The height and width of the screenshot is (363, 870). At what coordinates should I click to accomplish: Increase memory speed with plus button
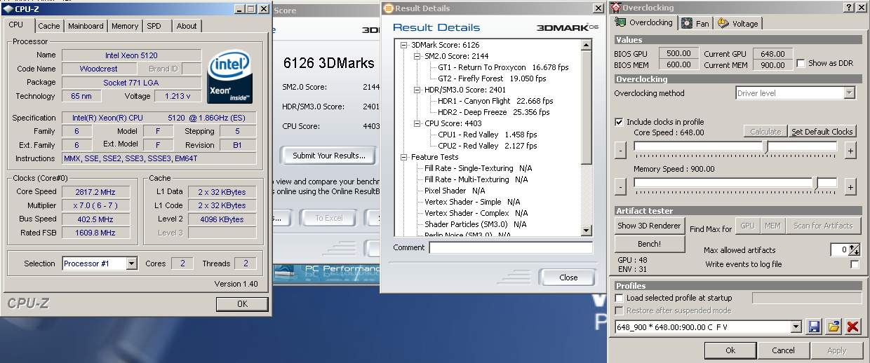point(850,186)
